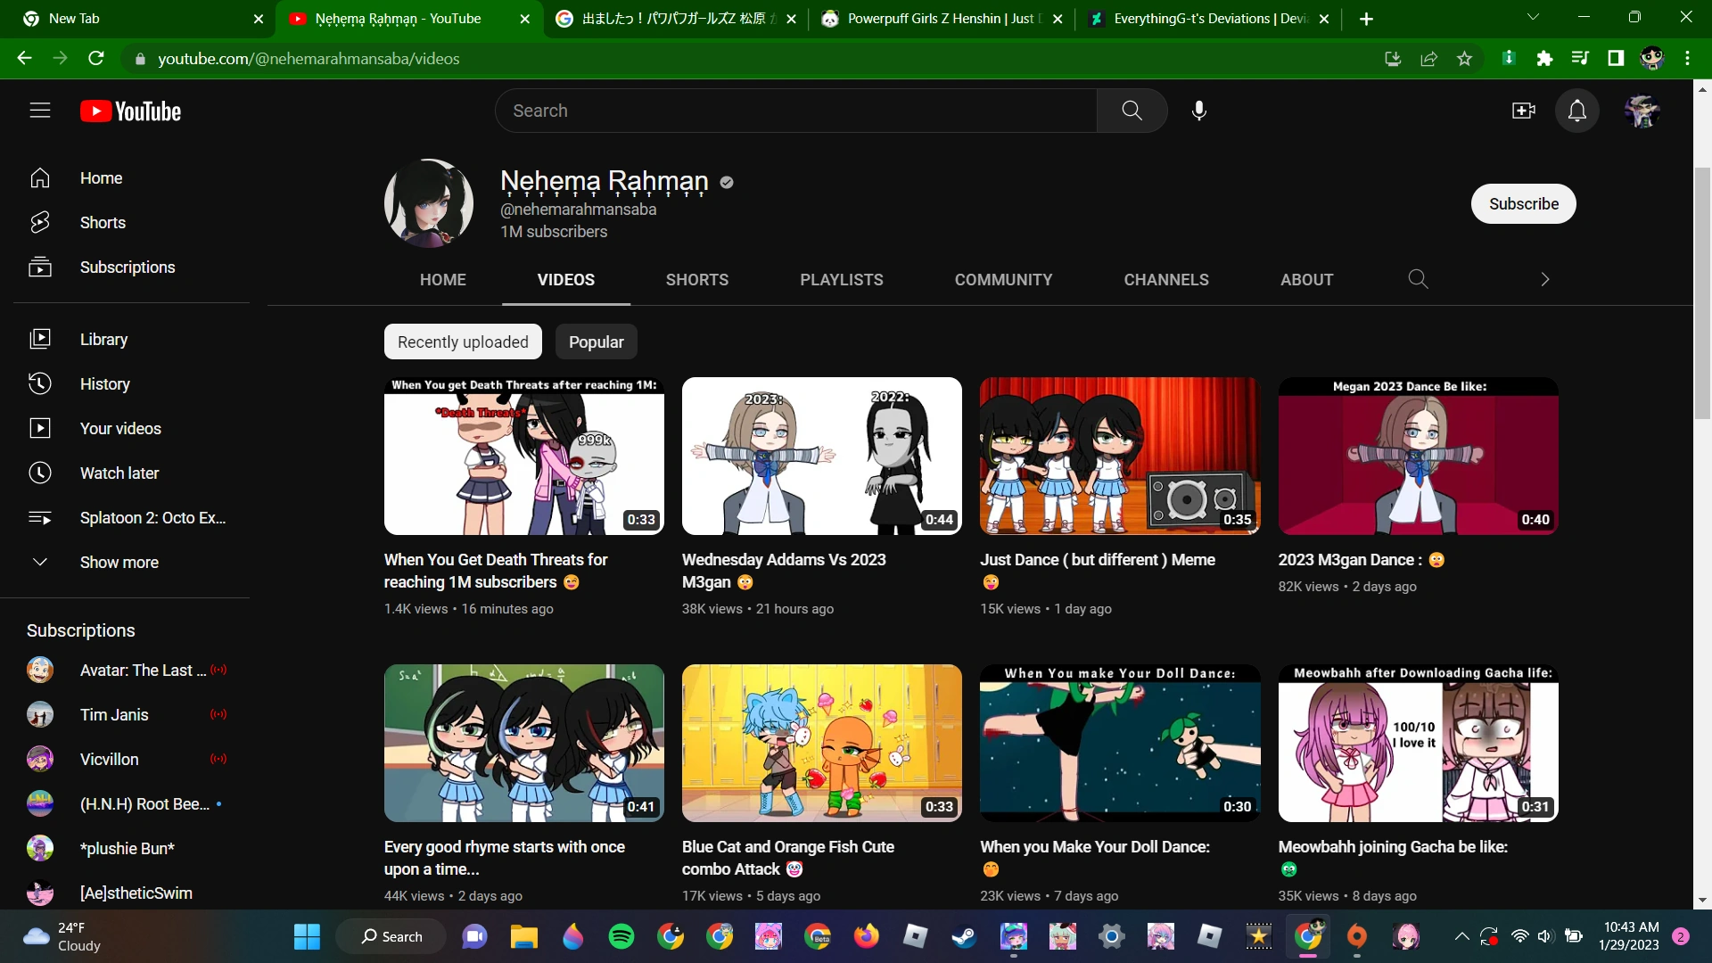Click the voice search microphone icon
This screenshot has width=1712, height=963.
(1199, 111)
